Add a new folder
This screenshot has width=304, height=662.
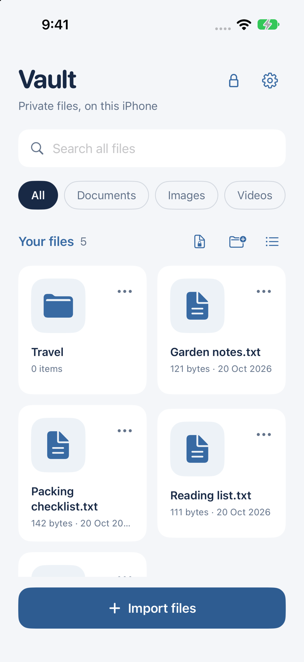pyautogui.click(x=237, y=242)
